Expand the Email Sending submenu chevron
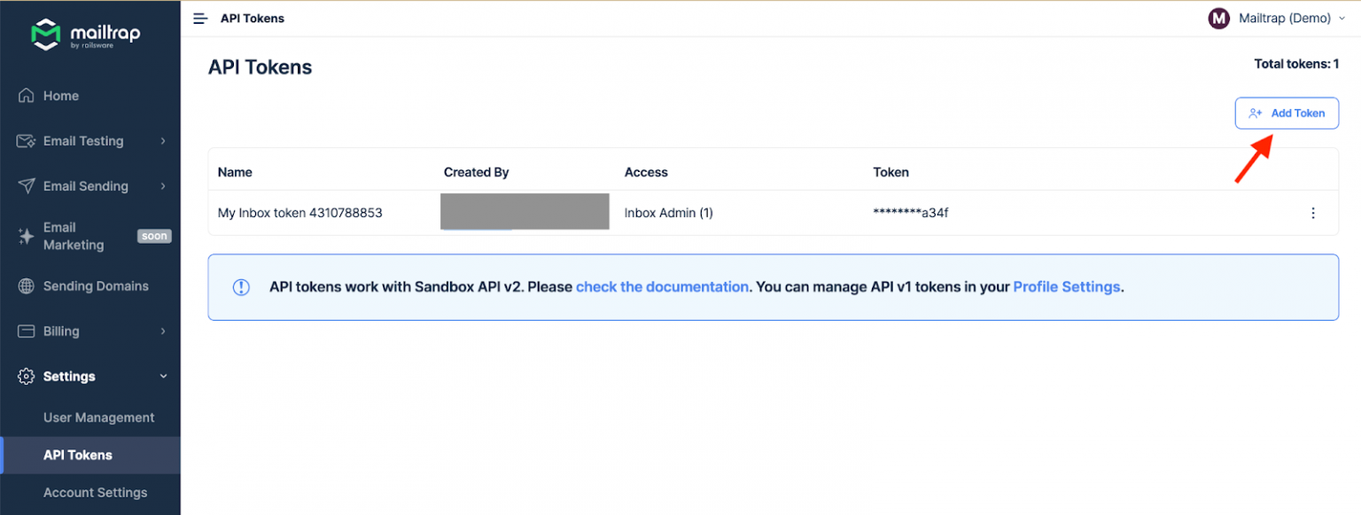 point(163,186)
